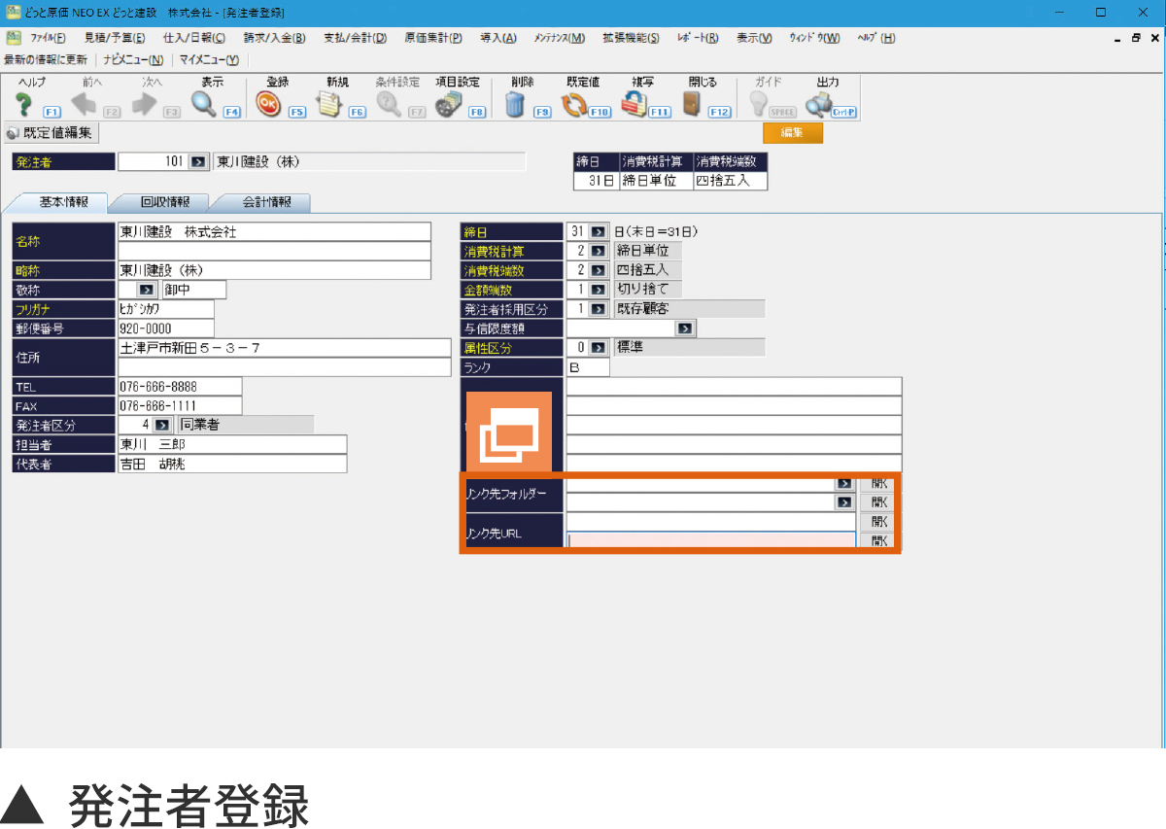This screenshot has height=829, width=1166.
Task: Go to the next record with 次へ arrow
Action: pyautogui.click(x=145, y=104)
